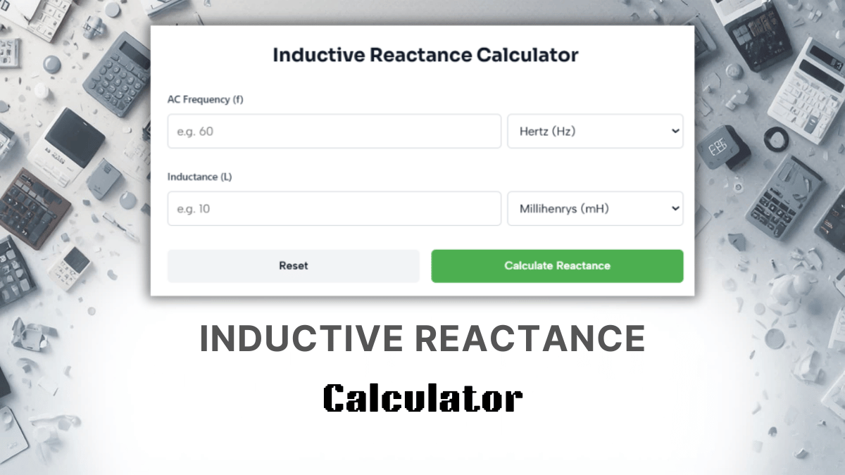This screenshot has height=475, width=845.
Task: Click inside the AC Frequency input field
Action: 334,131
